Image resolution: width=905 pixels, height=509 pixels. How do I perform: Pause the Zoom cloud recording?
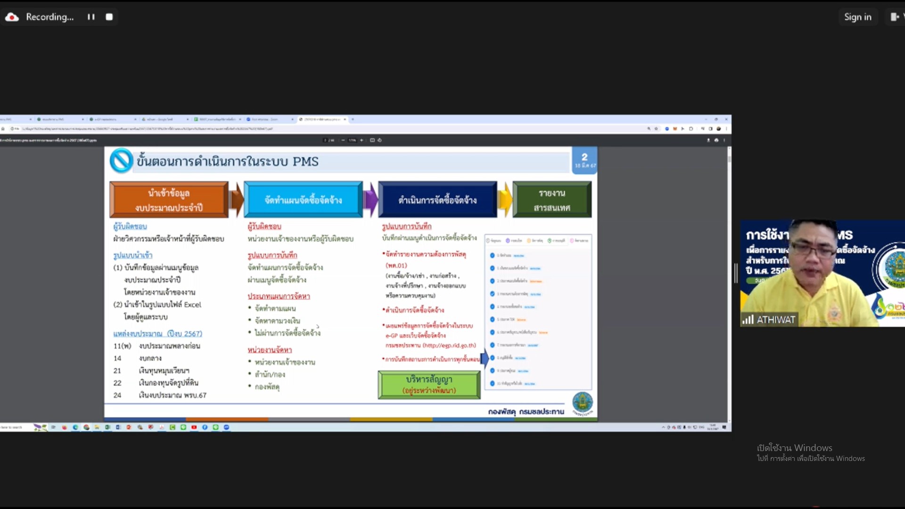[x=91, y=17]
